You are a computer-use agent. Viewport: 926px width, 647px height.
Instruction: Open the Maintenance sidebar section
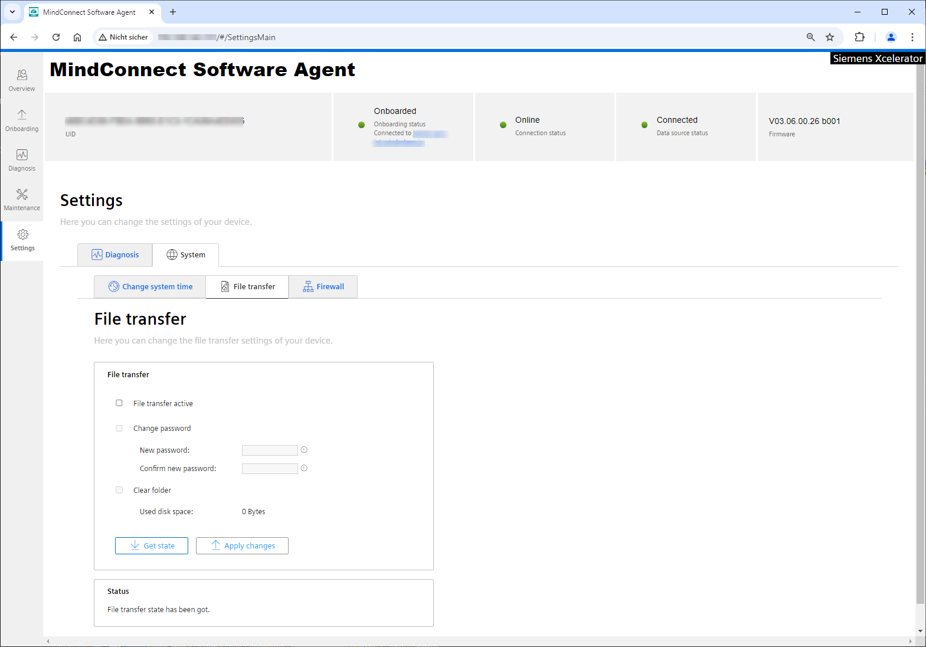tap(22, 200)
